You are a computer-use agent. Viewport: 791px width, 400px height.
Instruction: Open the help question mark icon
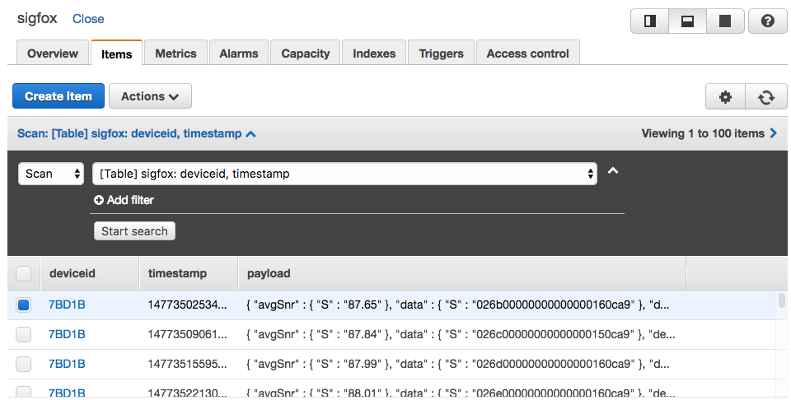click(x=767, y=21)
